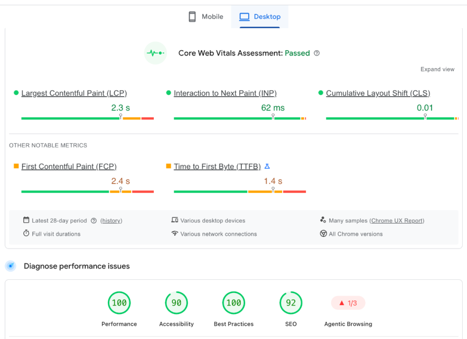Click the 0.01 CLS value

point(425,108)
